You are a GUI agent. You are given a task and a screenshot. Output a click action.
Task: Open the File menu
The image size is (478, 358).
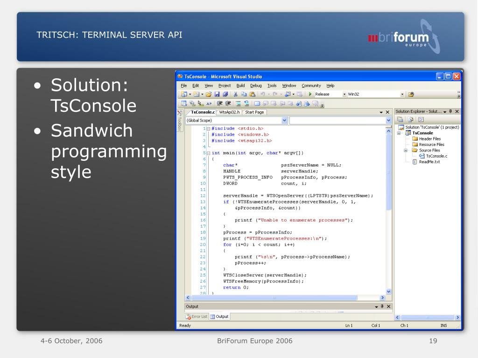coord(184,86)
